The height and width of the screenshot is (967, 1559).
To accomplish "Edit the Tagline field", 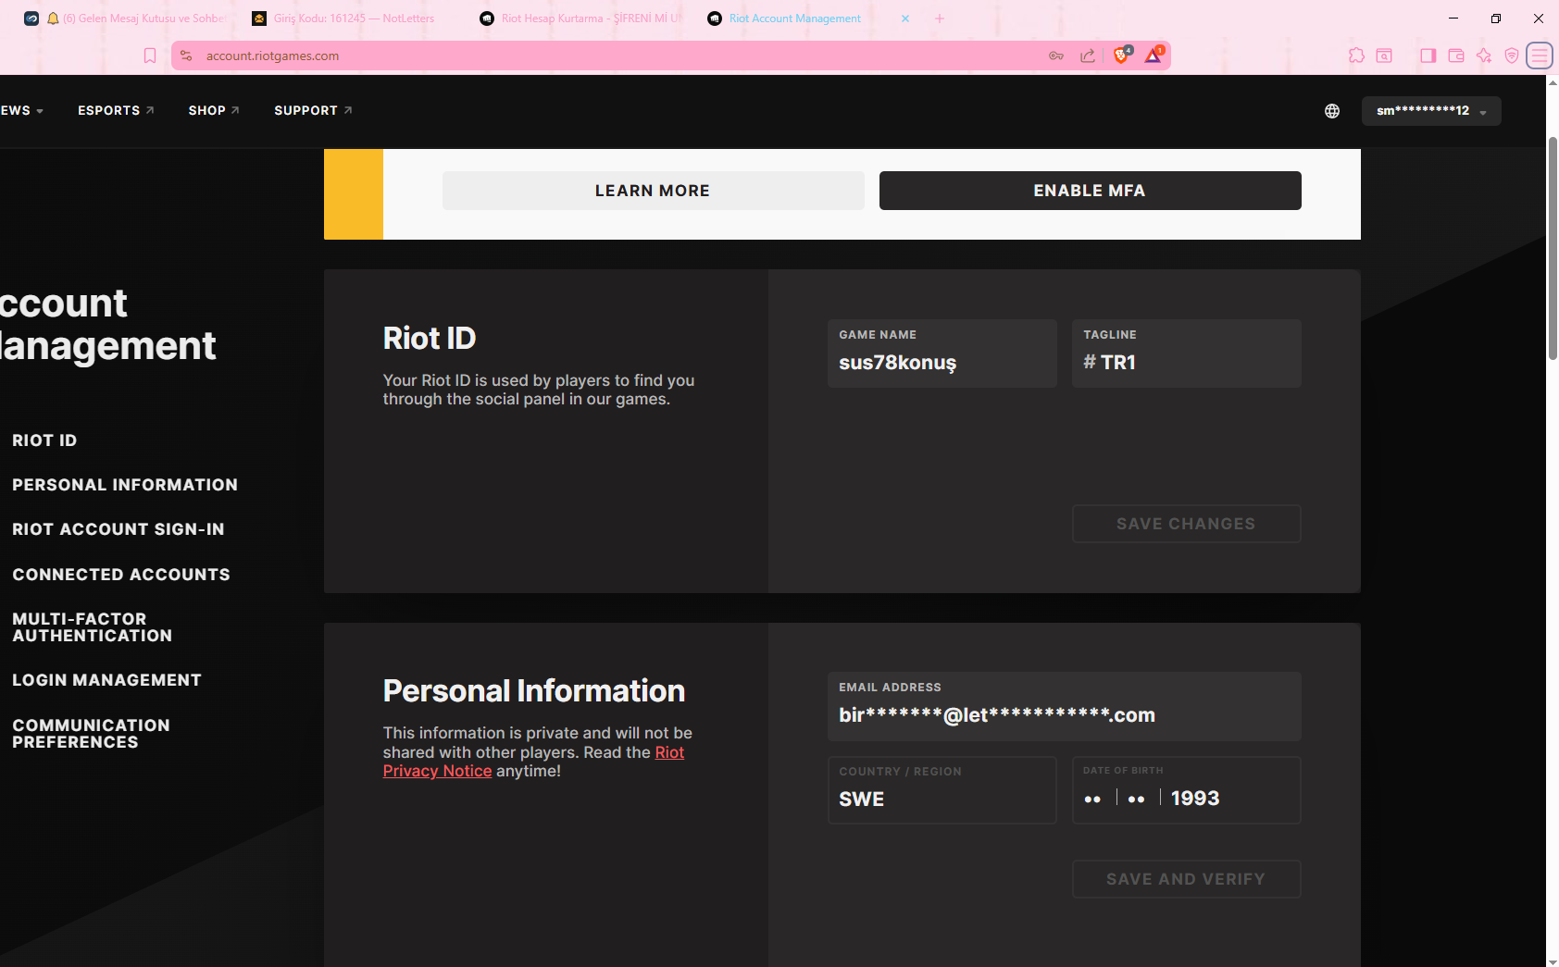I will tap(1187, 353).
